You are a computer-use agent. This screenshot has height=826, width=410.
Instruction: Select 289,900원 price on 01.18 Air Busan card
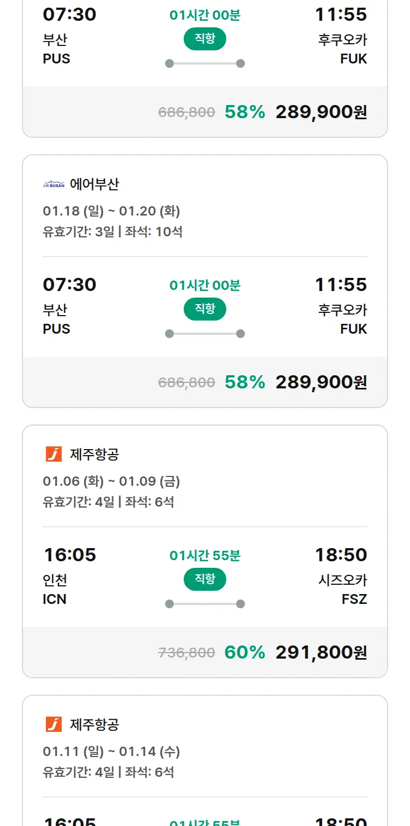click(321, 382)
